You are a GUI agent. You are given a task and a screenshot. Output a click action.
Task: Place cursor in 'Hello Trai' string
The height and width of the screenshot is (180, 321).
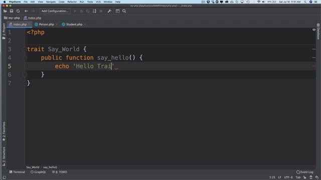(93, 66)
